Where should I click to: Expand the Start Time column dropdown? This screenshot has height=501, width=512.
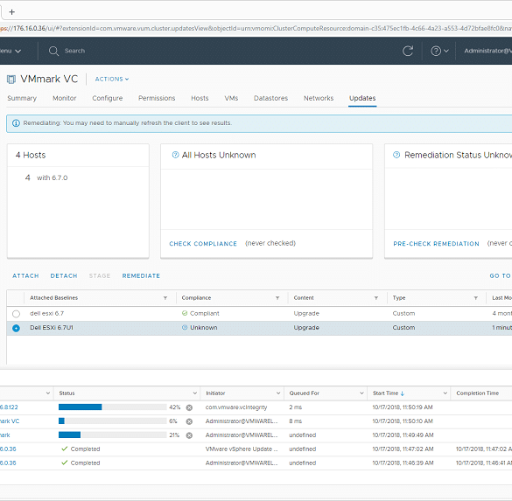(445, 393)
